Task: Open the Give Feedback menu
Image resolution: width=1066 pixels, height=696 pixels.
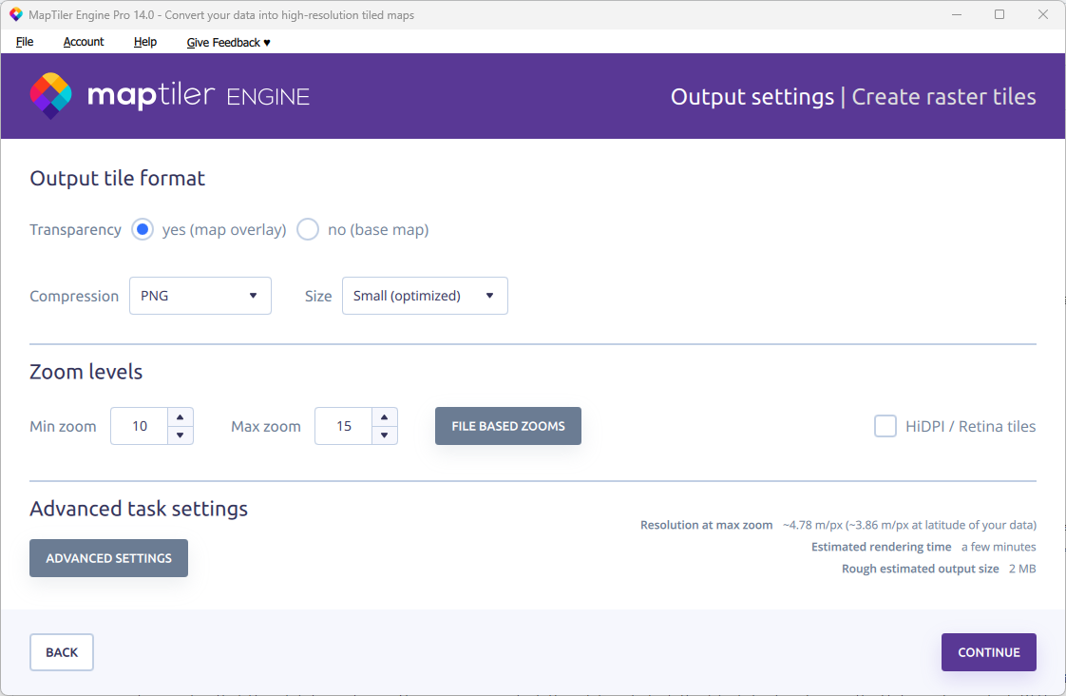Action: coord(228,42)
